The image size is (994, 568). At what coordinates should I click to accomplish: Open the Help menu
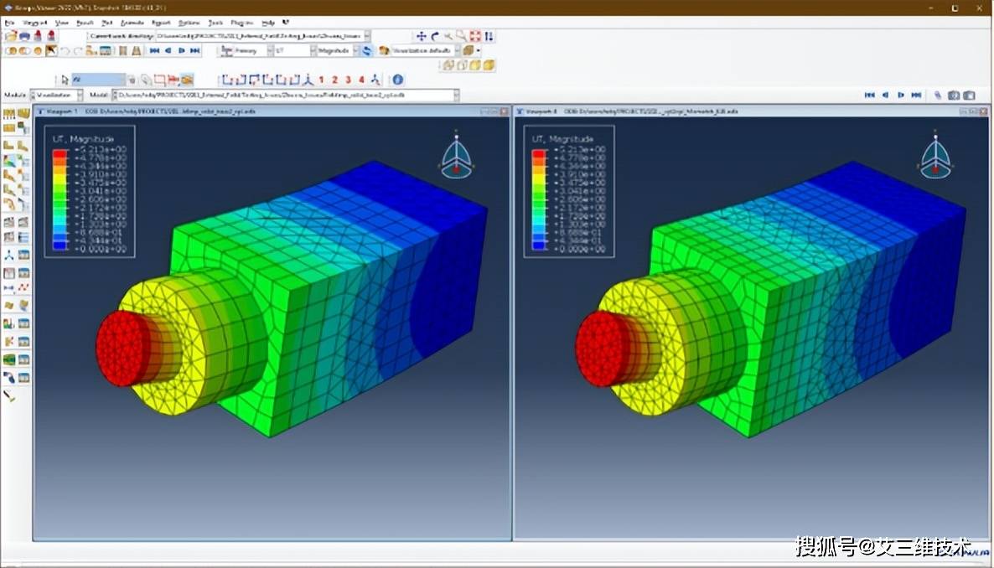pos(268,23)
